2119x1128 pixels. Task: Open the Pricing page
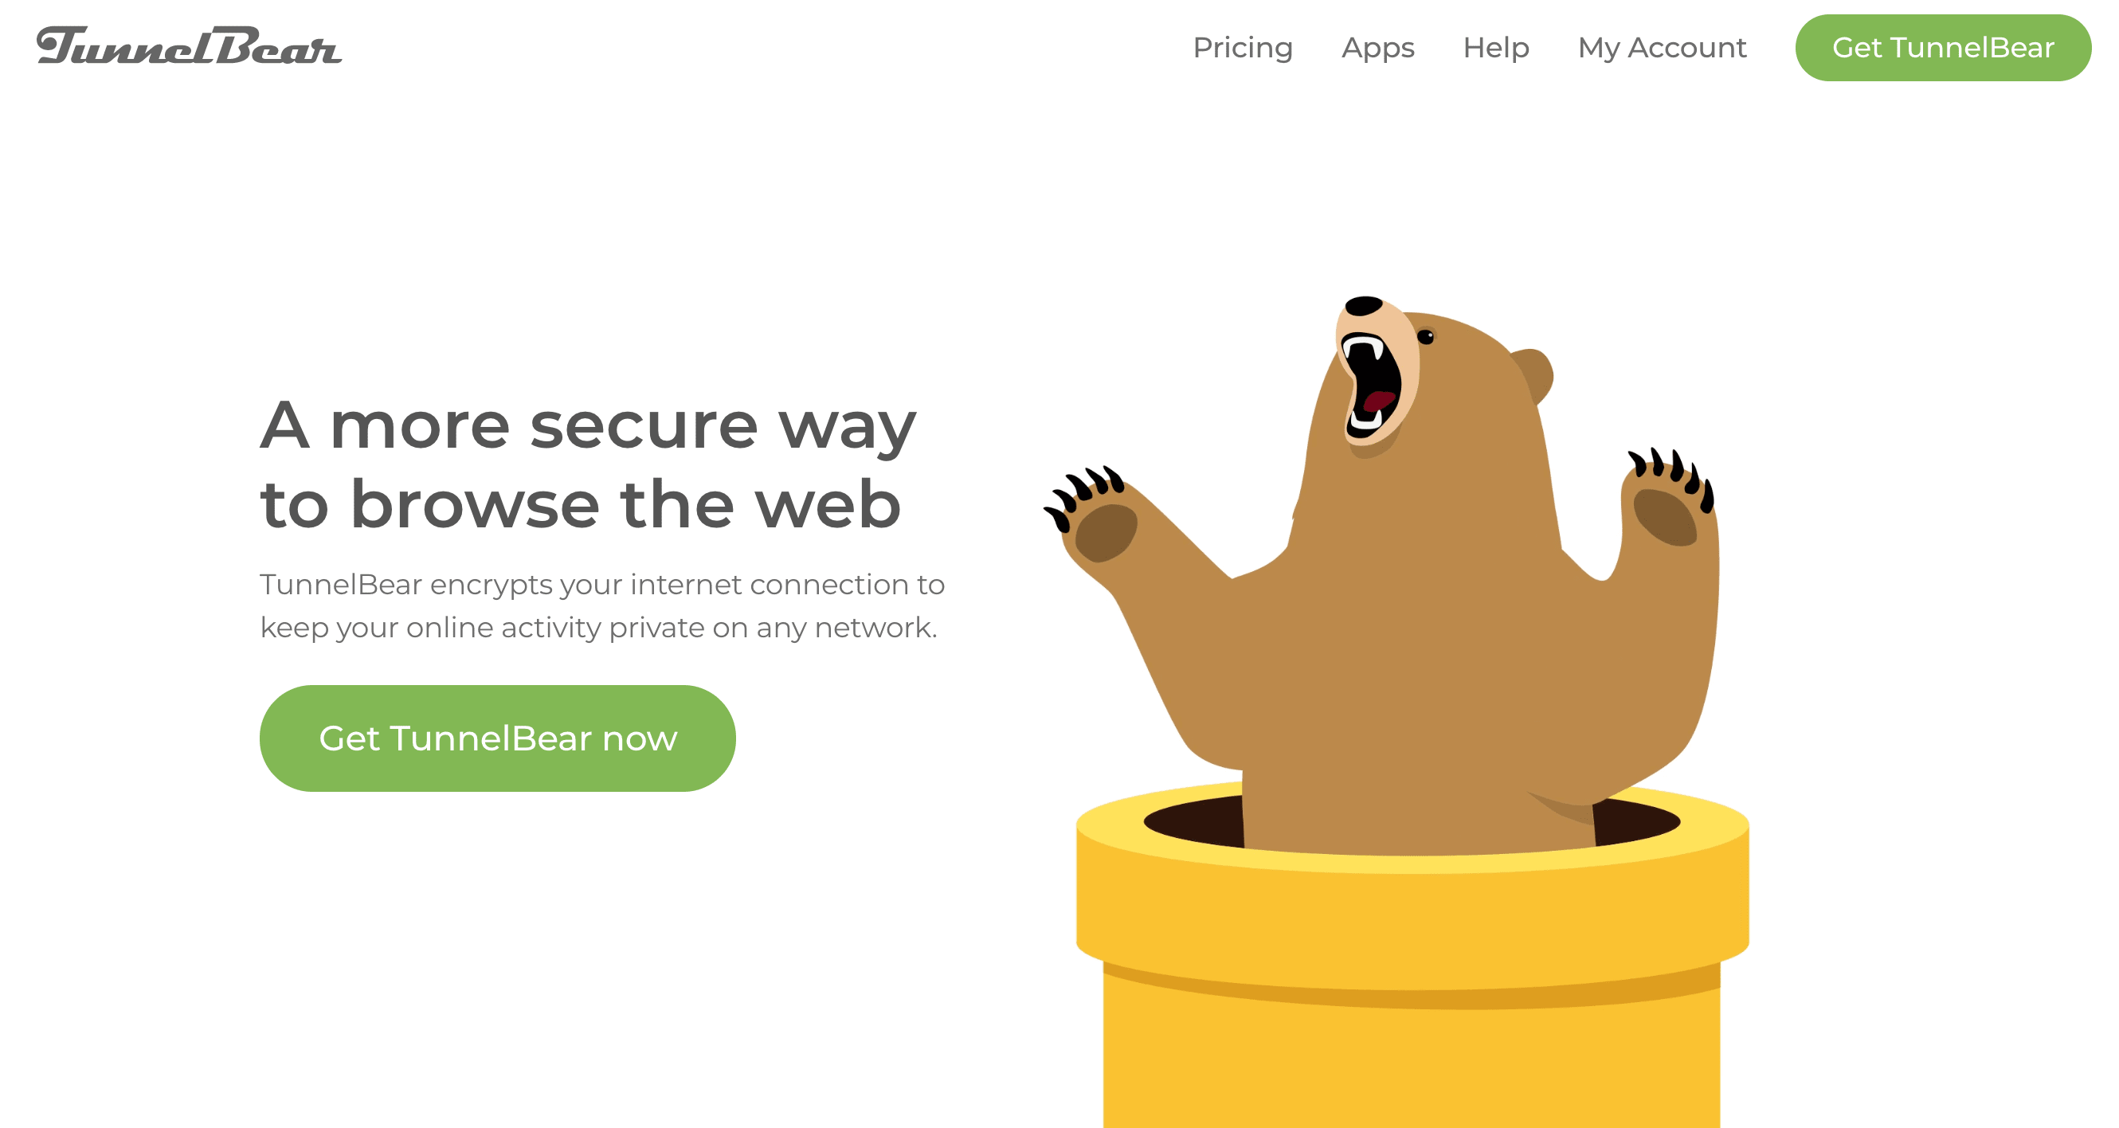[x=1242, y=48]
